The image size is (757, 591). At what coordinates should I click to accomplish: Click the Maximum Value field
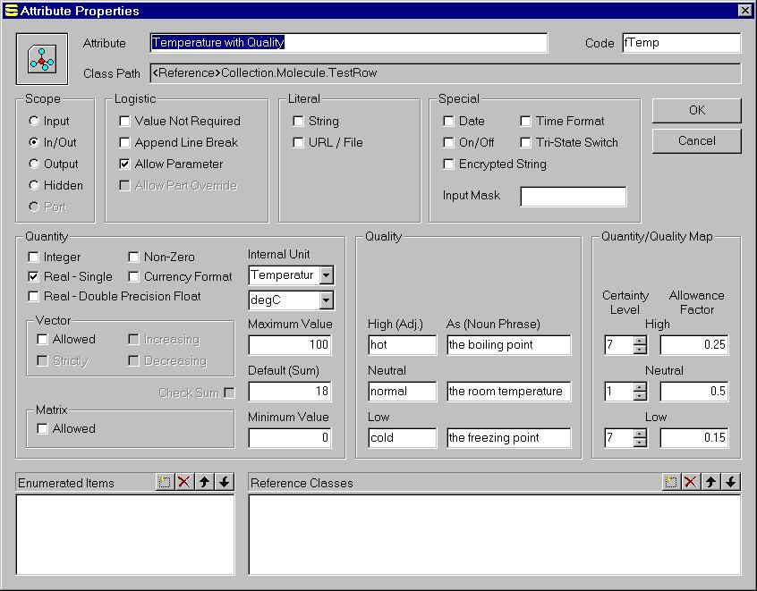(290, 345)
